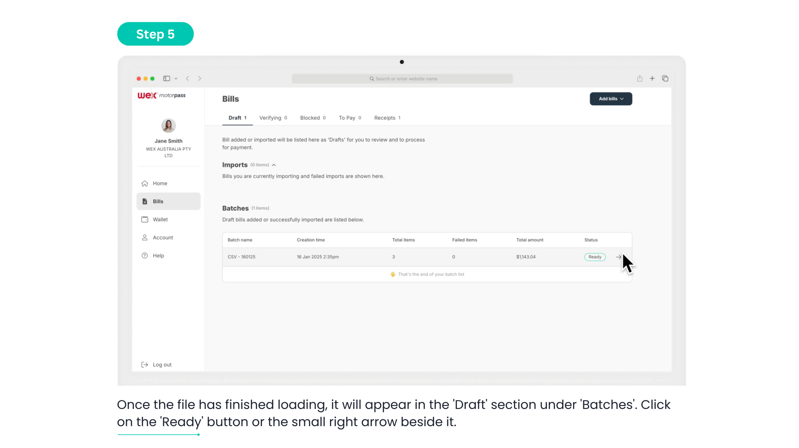
Task: Click the Ready status button
Action: [x=595, y=257]
